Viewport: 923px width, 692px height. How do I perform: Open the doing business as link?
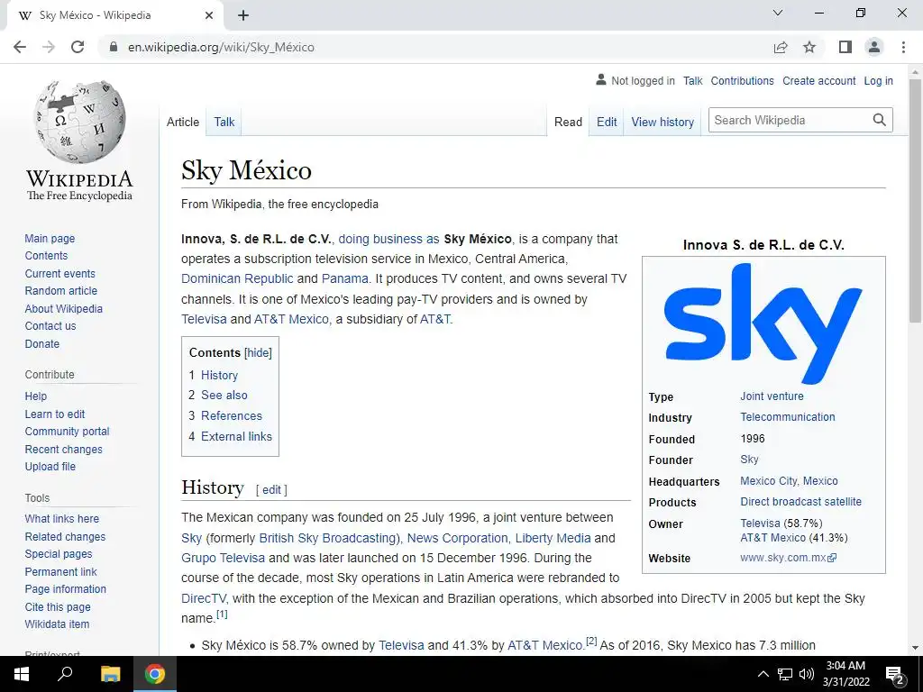coord(388,239)
